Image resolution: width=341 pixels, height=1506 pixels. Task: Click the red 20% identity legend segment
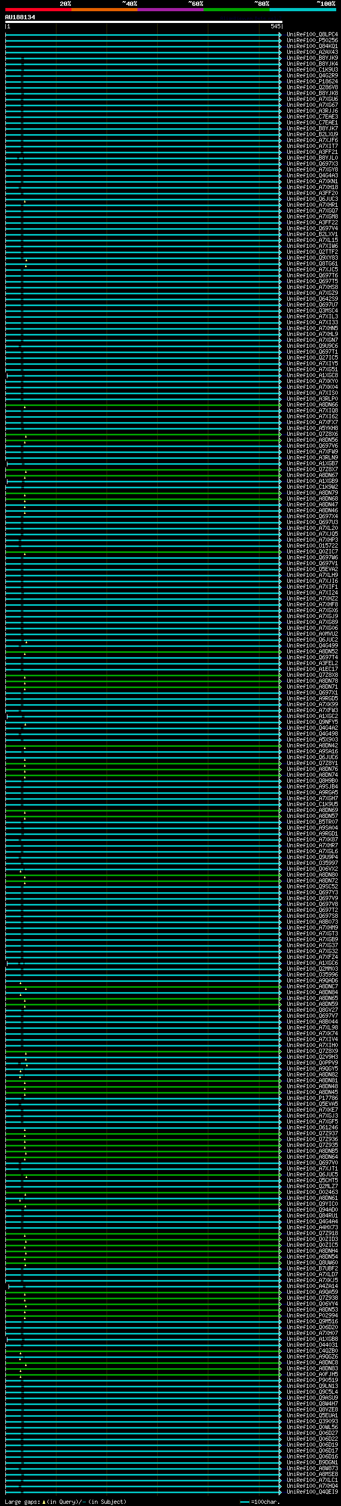38,10
